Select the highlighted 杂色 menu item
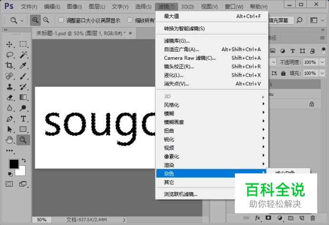This screenshot has height=225, width=329. point(211,173)
